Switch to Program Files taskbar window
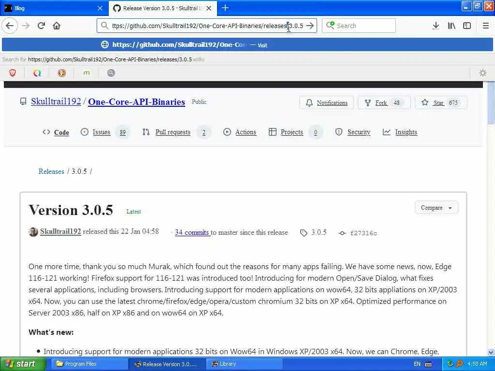Viewport: 495px width, 371px height. tap(89, 364)
